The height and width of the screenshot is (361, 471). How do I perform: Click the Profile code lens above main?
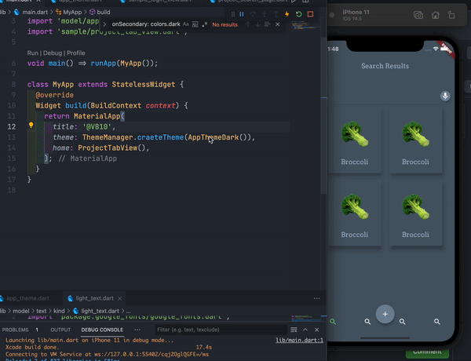[x=75, y=53]
